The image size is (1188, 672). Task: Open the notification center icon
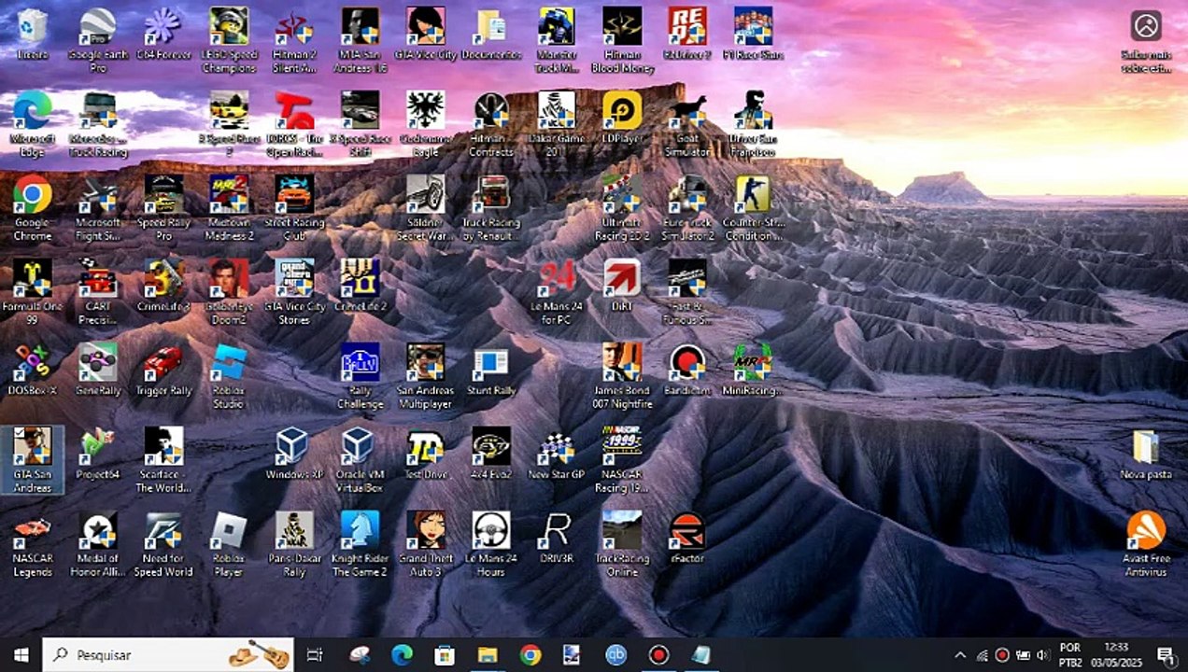[1166, 655]
